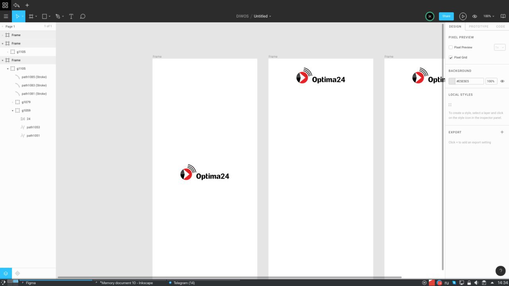
Task: Start presentation with the play icon
Action: (x=463, y=16)
